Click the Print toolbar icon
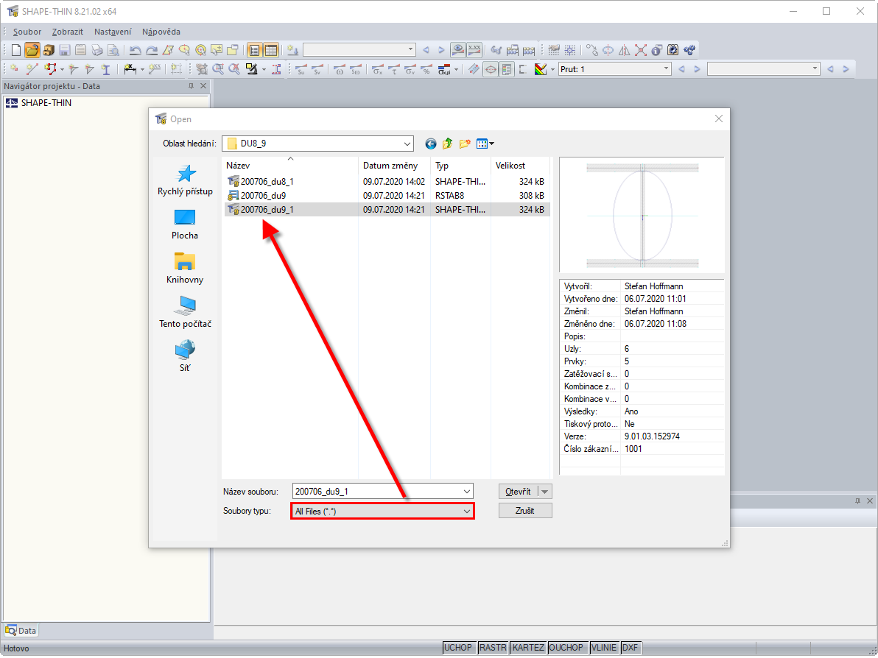This screenshot has width=878, height=658. [x=97, y=50]
